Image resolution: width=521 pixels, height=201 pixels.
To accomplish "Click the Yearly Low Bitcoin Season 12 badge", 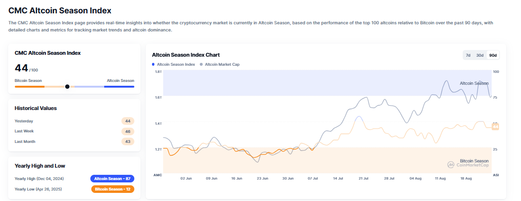I will tap(112, 189).
